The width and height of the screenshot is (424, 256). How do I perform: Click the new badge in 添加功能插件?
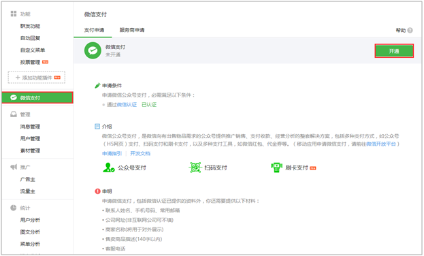coord(57,78)
